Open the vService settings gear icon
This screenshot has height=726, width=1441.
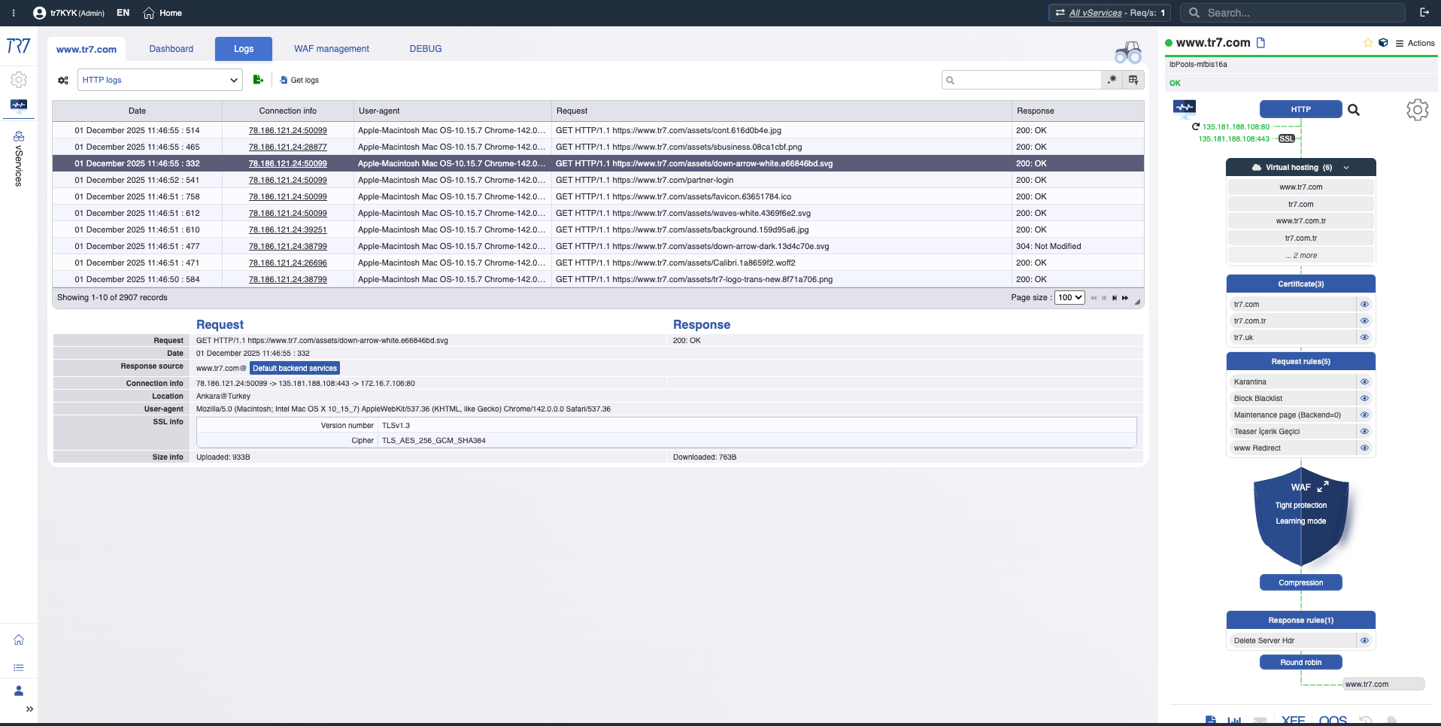pos(1418,110)
